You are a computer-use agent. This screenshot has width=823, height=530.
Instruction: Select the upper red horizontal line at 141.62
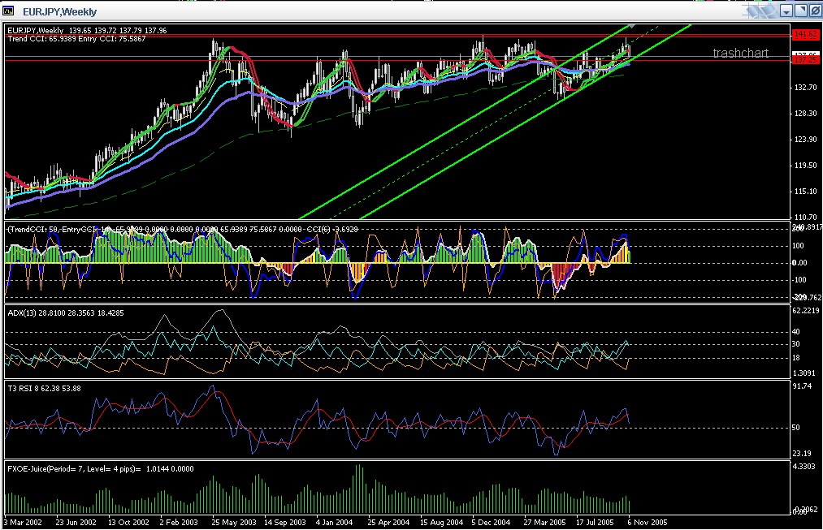[x=396, y=35]
